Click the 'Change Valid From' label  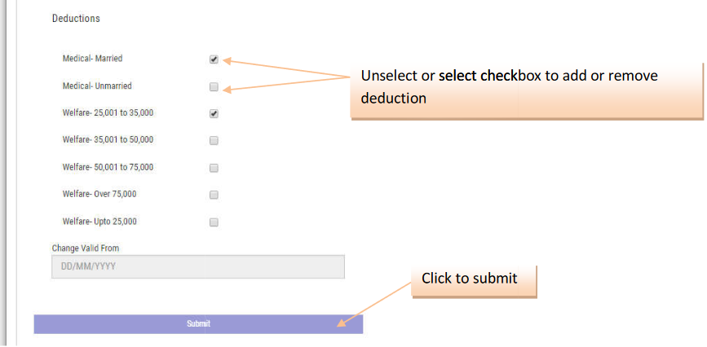[x=86, y=248]
